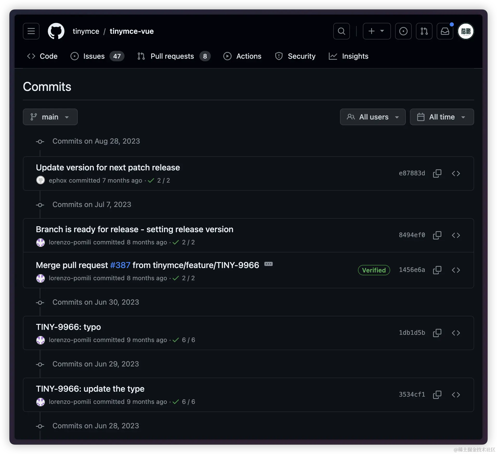Screen dimensions: 497x454
Task: Browse repository at commit e87883d
Action: 456,173
